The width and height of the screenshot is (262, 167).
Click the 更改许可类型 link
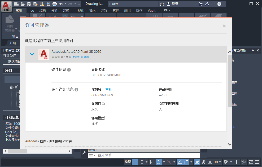[x=81, y=57]
